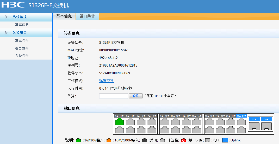The width and height of the screenshot is (279, 144).
Task: Select port 2 on the switch panel
Action: 119,130
